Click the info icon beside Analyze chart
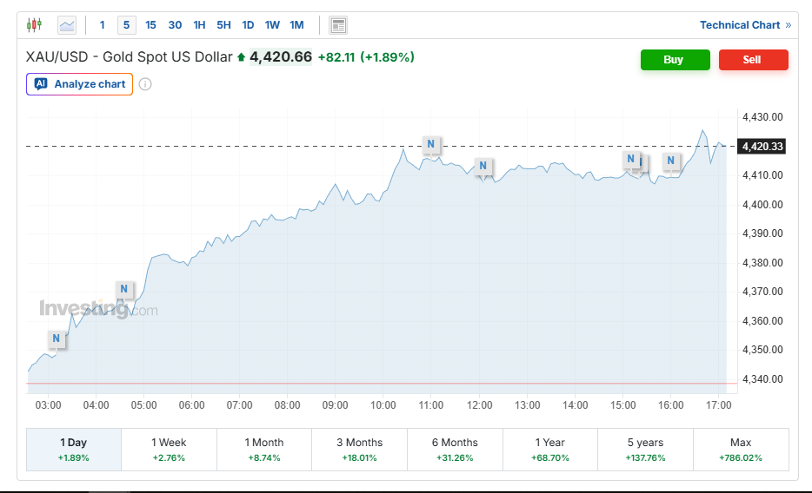812x493 pixels. click(x=145, y=84)
